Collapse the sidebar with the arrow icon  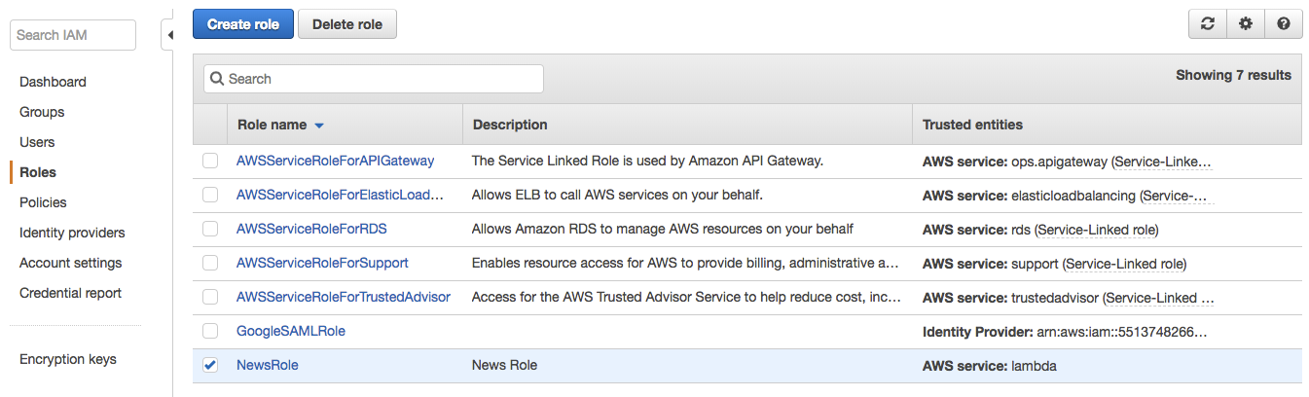point(169,35)
